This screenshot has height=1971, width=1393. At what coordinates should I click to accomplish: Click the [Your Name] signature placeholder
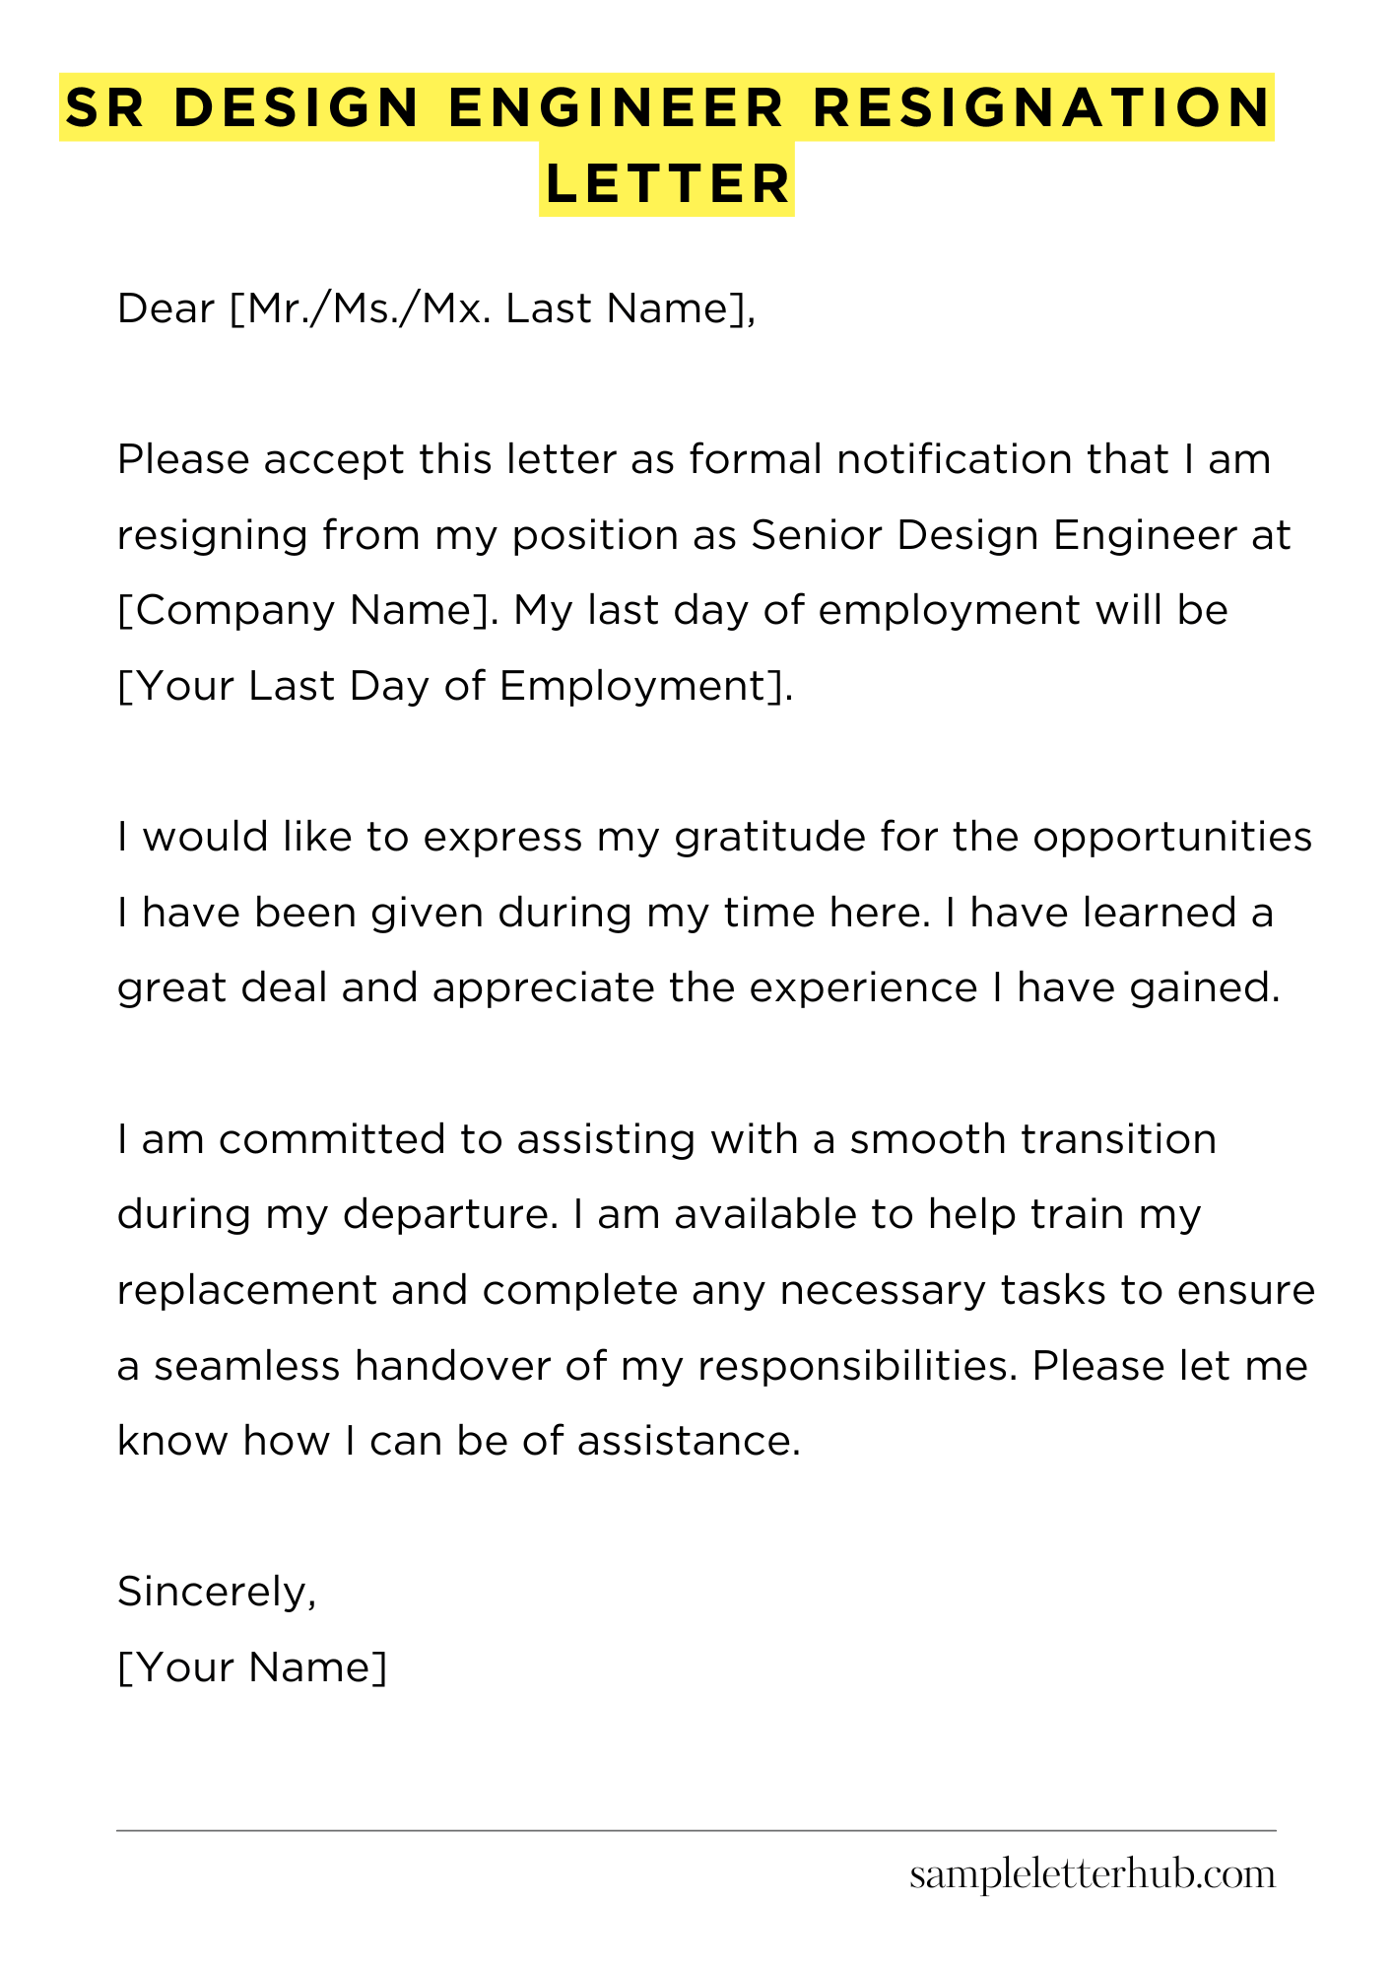point(252,1668)
